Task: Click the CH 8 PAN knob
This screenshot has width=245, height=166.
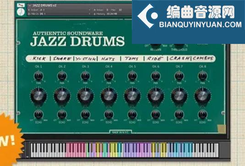Action: point(202,76)
